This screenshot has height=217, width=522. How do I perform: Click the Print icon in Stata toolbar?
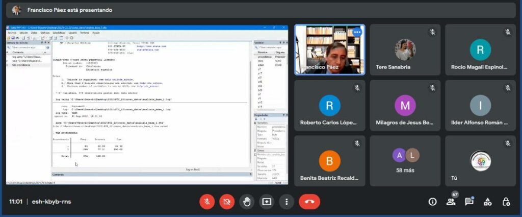(x=17, y=38)
